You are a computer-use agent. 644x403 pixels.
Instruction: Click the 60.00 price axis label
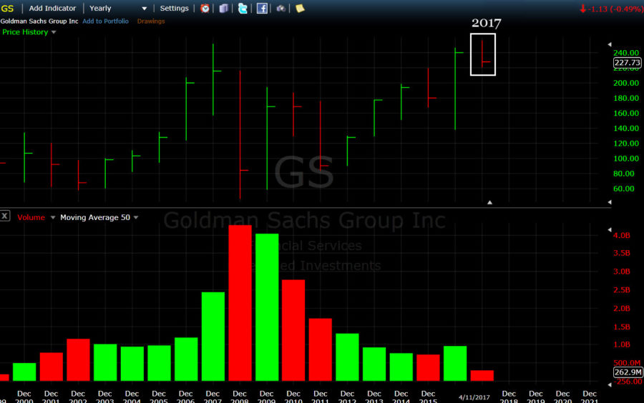tap(623, 189)
